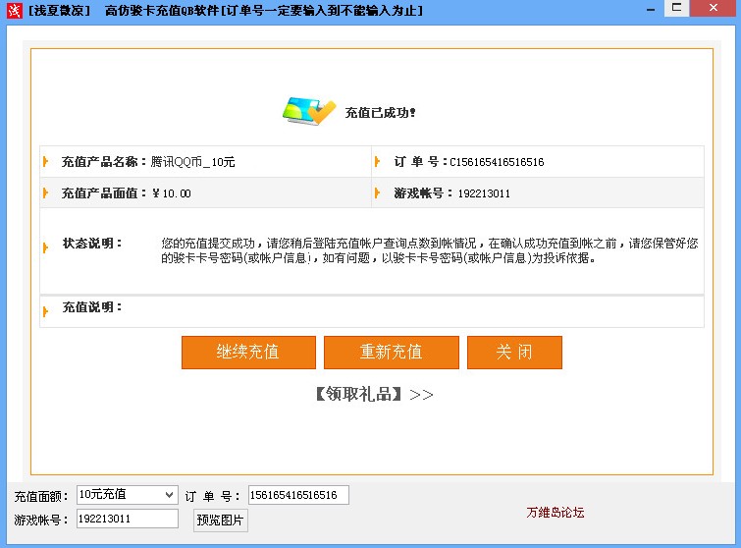Click the 状态说明 description paragraph

[430, 250]
